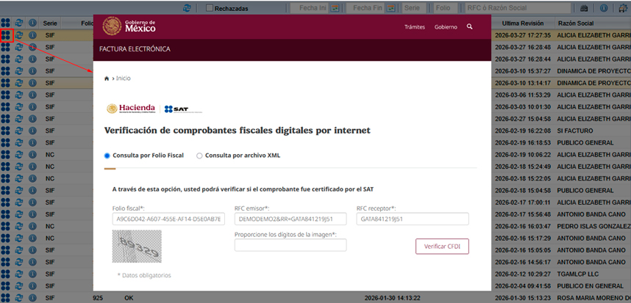Click the refresh icon left of Rechazadas checkbox
The image size is (631, 303).
[188, 8]
